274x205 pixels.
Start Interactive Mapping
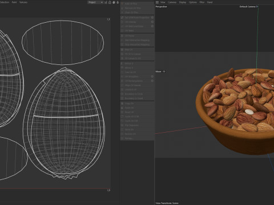click(x=137, y=40)
